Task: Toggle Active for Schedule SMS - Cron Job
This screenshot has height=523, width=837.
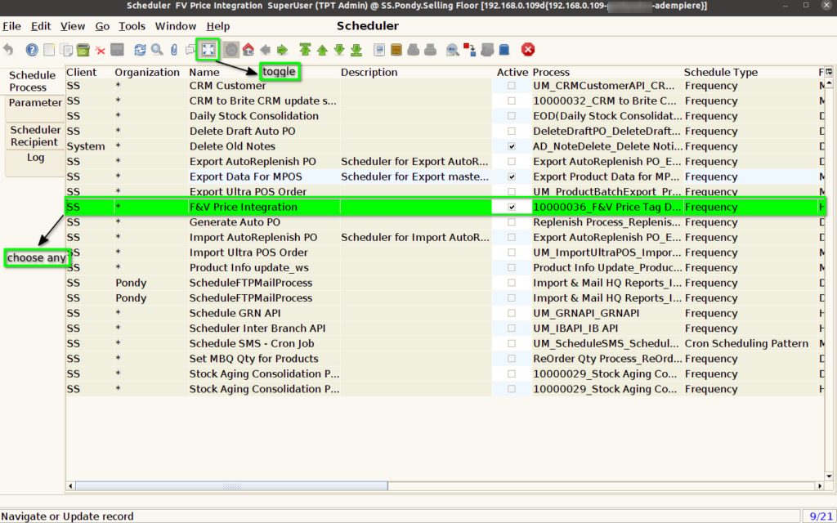Action: [x=512, y=344]
